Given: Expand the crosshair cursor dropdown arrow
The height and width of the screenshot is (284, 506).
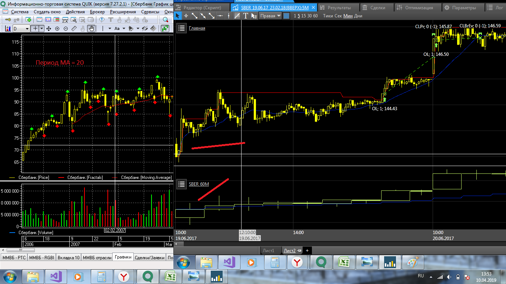Looking at the screenshot, I should coord(41,28).
